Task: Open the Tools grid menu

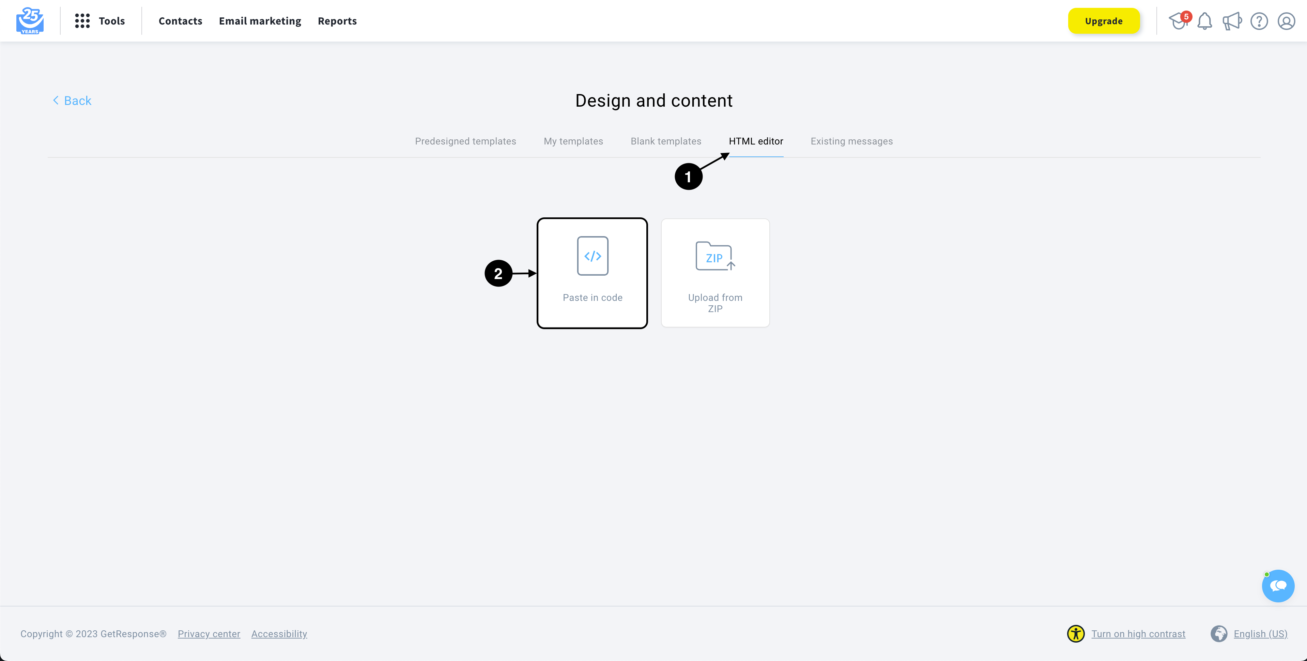Action: 100,21
